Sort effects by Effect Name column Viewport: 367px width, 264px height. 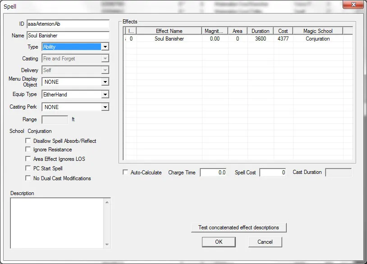[169, 31]
